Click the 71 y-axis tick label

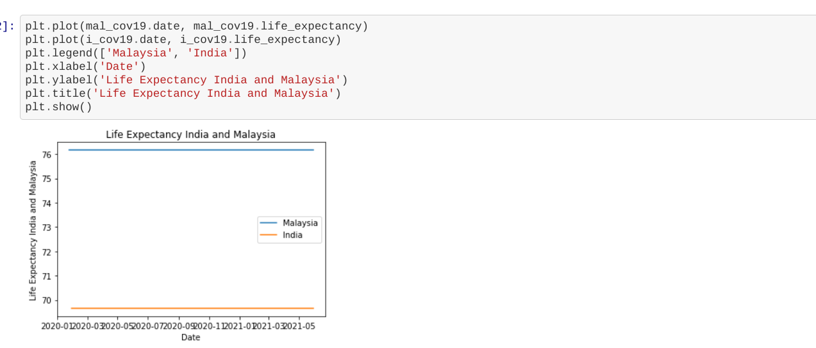47,276
